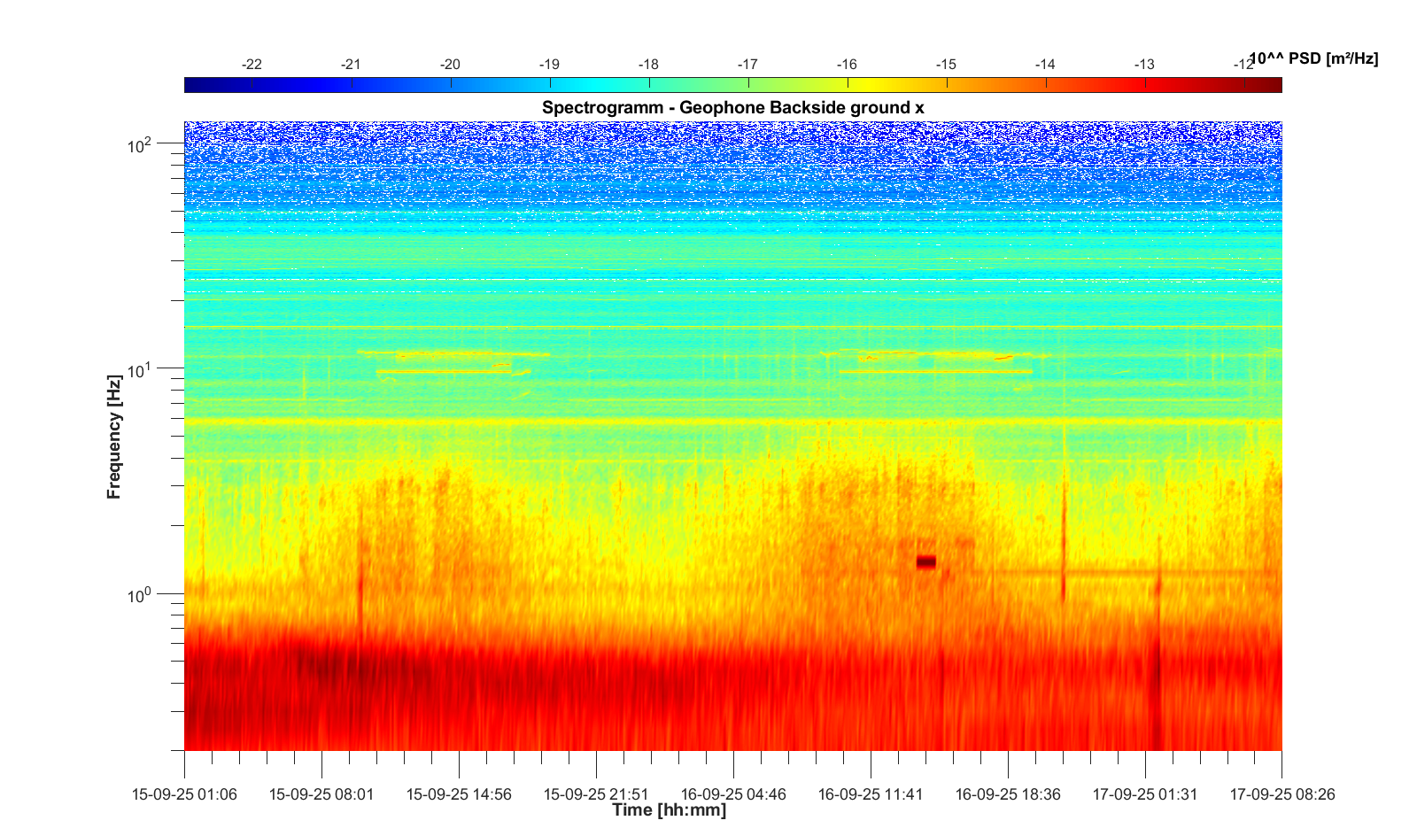Image resolution: width=1417 pixels, height=836 pixels.
Task: Click the -22 colorbar tick label
Action: click(x=252, y=65)
